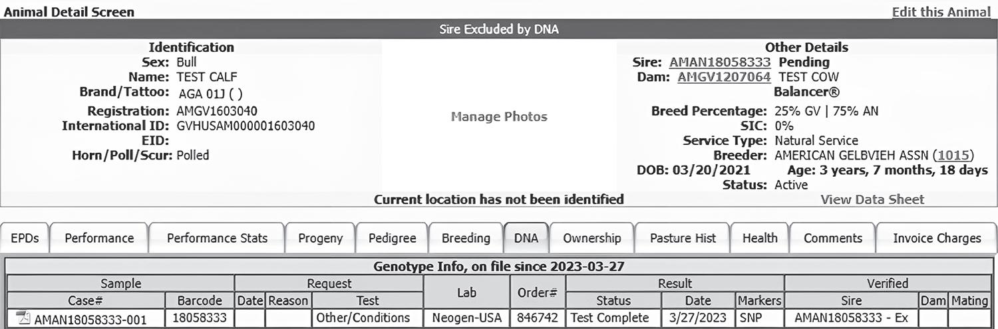998x329 pixels.
Task: Open the Breeding tab
Action: [x=466, y=238]
